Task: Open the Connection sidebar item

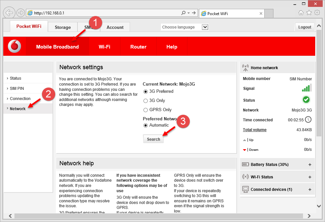Action: pyautogui.click(x=28, y=99)
